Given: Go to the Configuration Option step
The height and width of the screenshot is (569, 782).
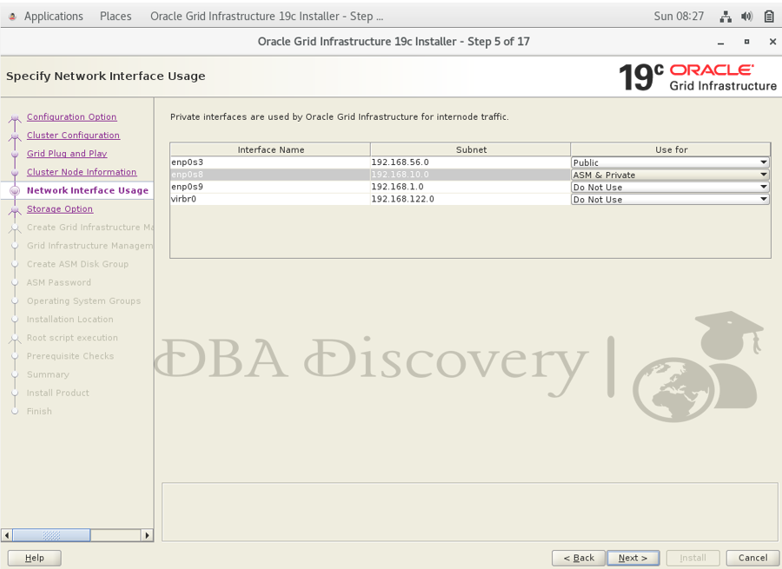Looking at the screenshot, I should tap(72, 116).
